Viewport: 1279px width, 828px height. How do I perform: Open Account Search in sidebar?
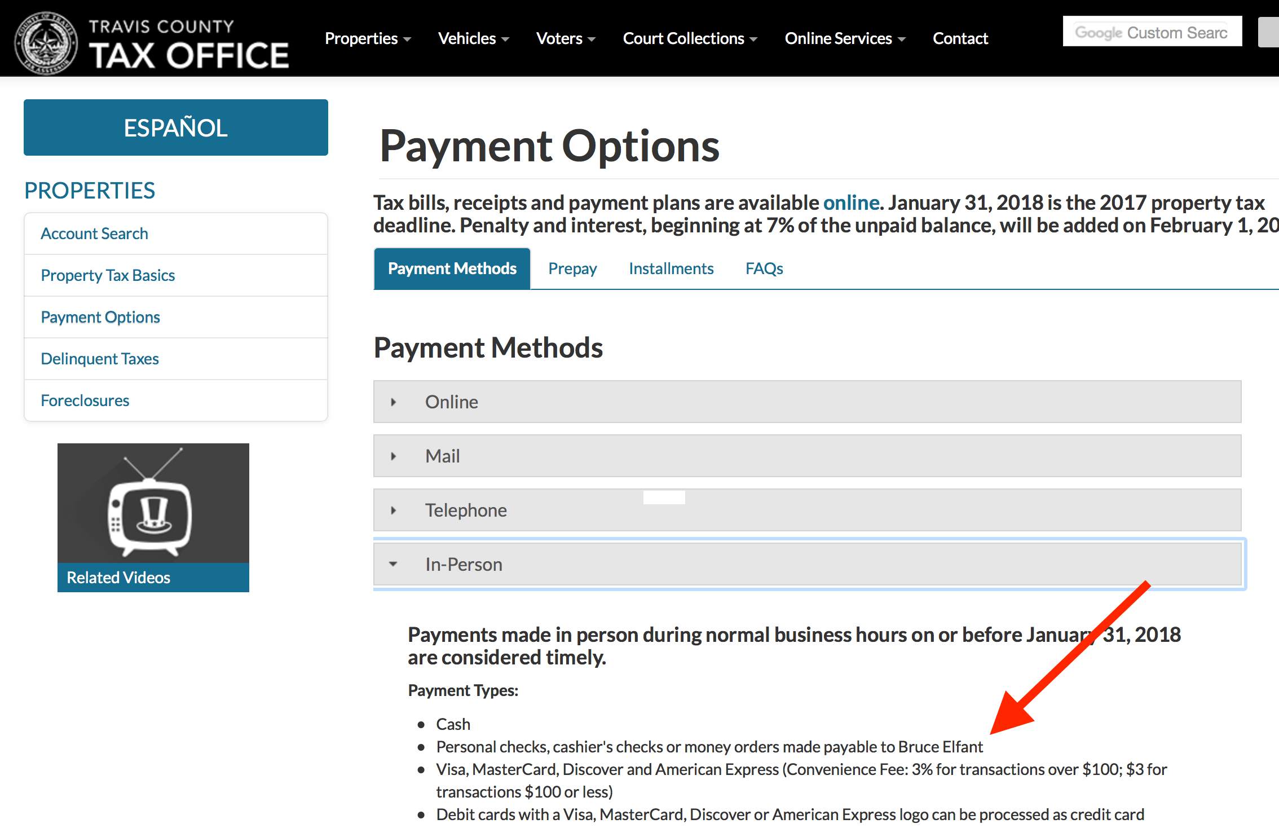(x=94, y=234)
